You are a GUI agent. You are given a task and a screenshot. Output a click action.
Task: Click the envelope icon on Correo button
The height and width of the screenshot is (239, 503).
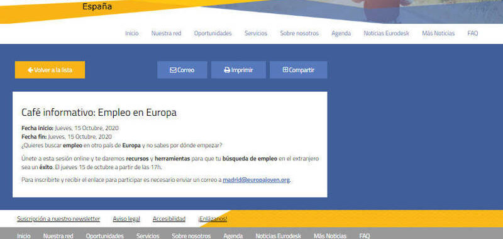pyautogui.click(x=173, y=70)
